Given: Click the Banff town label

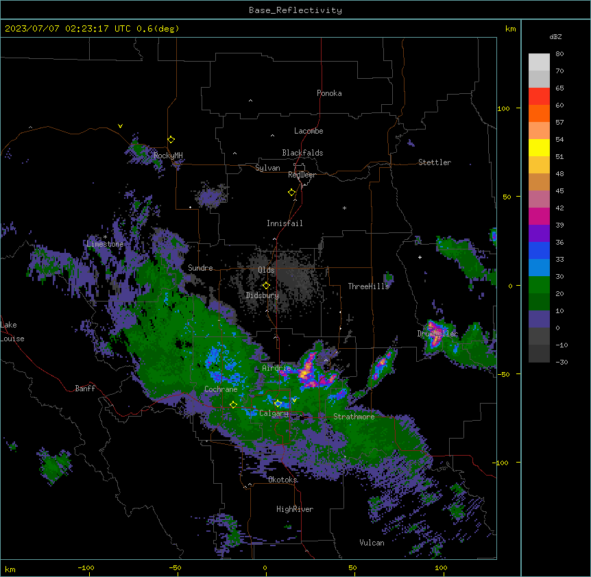Looking at the screenshot, I should 85,389.
